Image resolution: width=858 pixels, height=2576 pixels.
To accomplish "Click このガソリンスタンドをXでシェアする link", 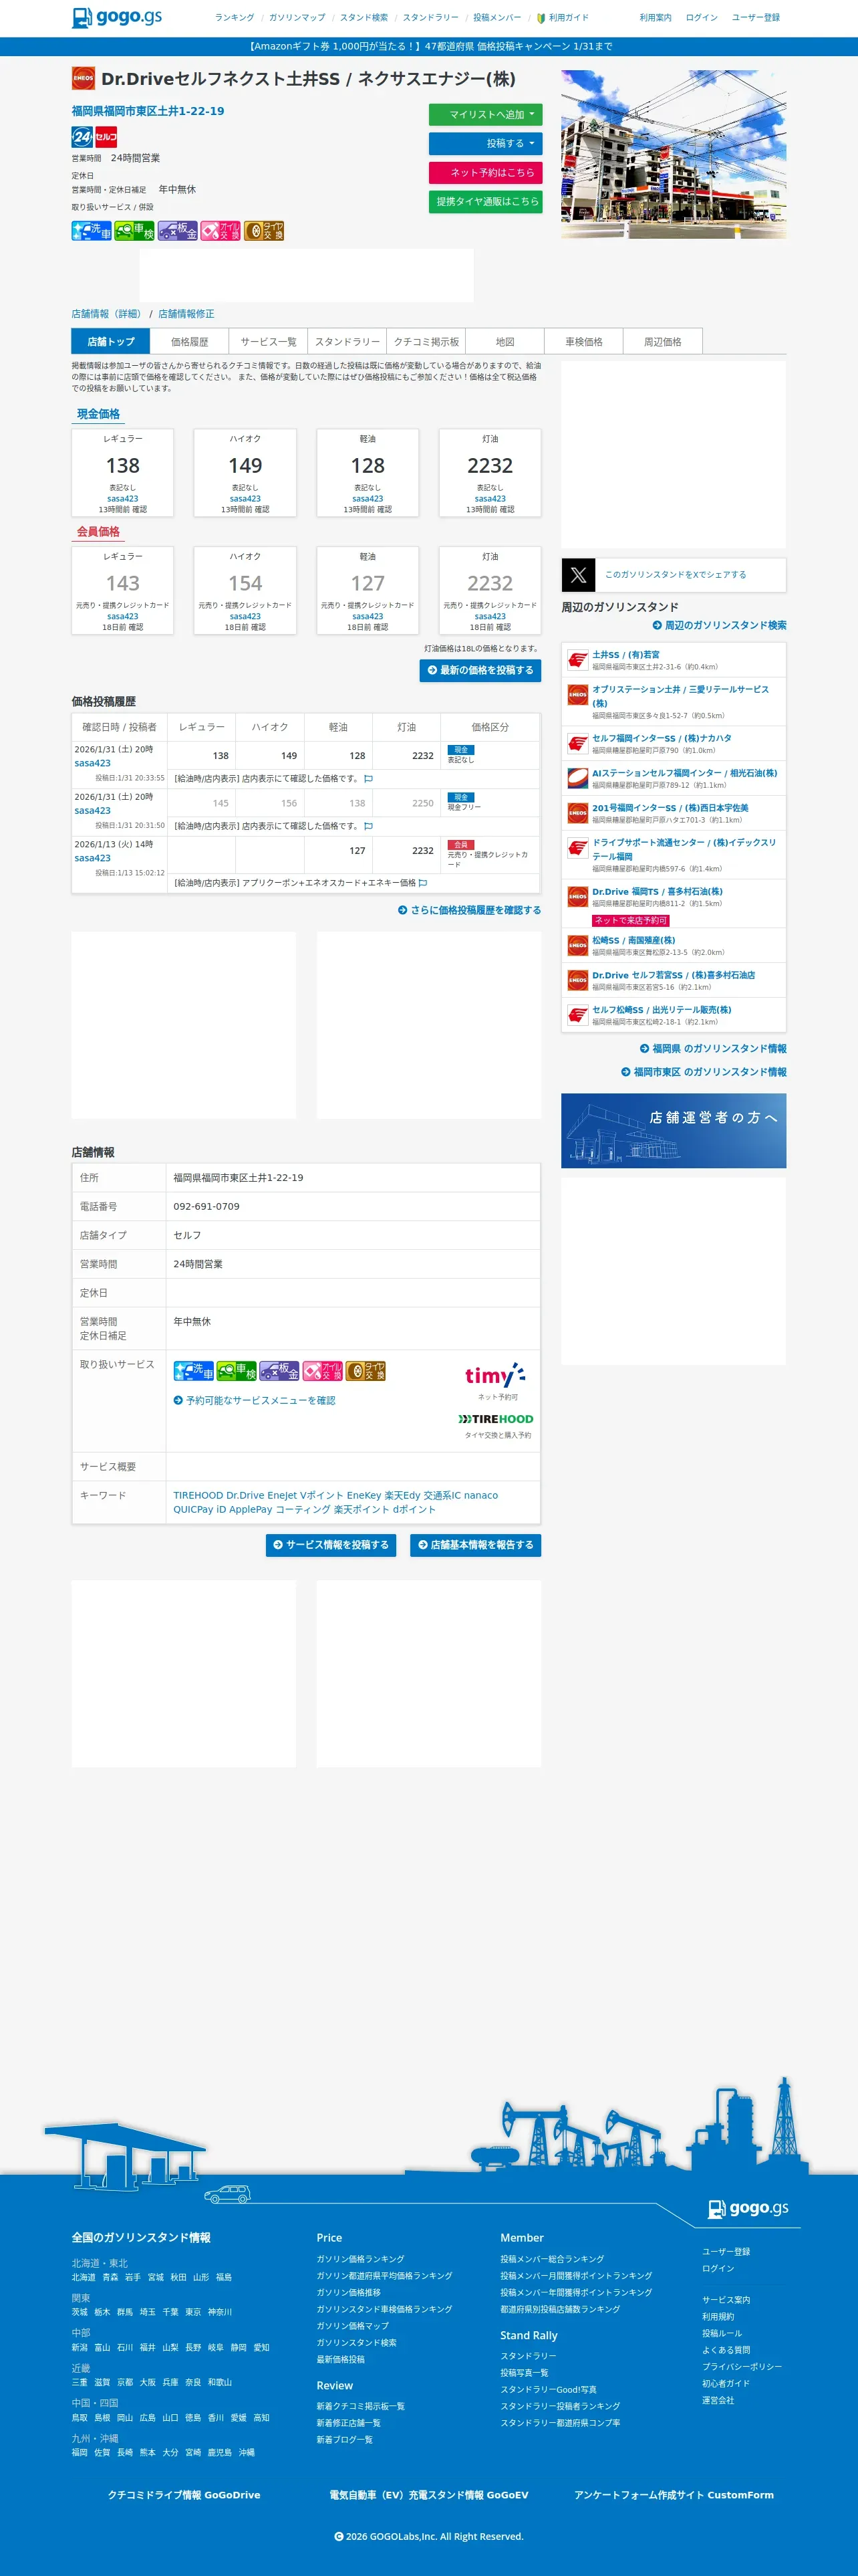I will 675,575.
